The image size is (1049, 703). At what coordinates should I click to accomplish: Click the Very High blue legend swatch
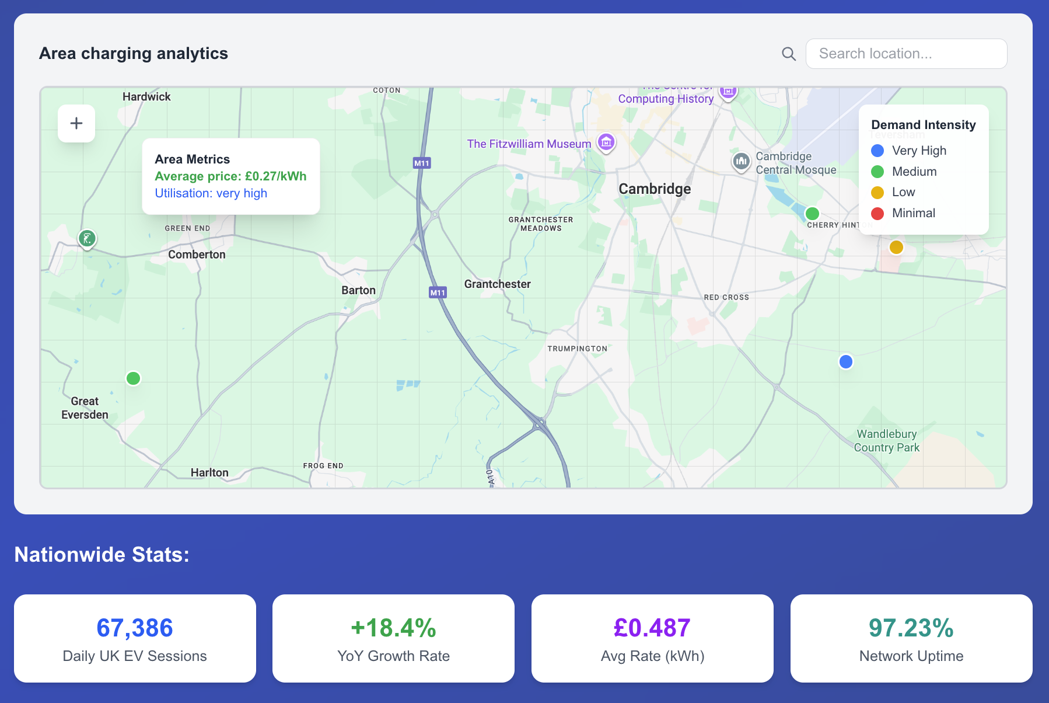[877, 151]
